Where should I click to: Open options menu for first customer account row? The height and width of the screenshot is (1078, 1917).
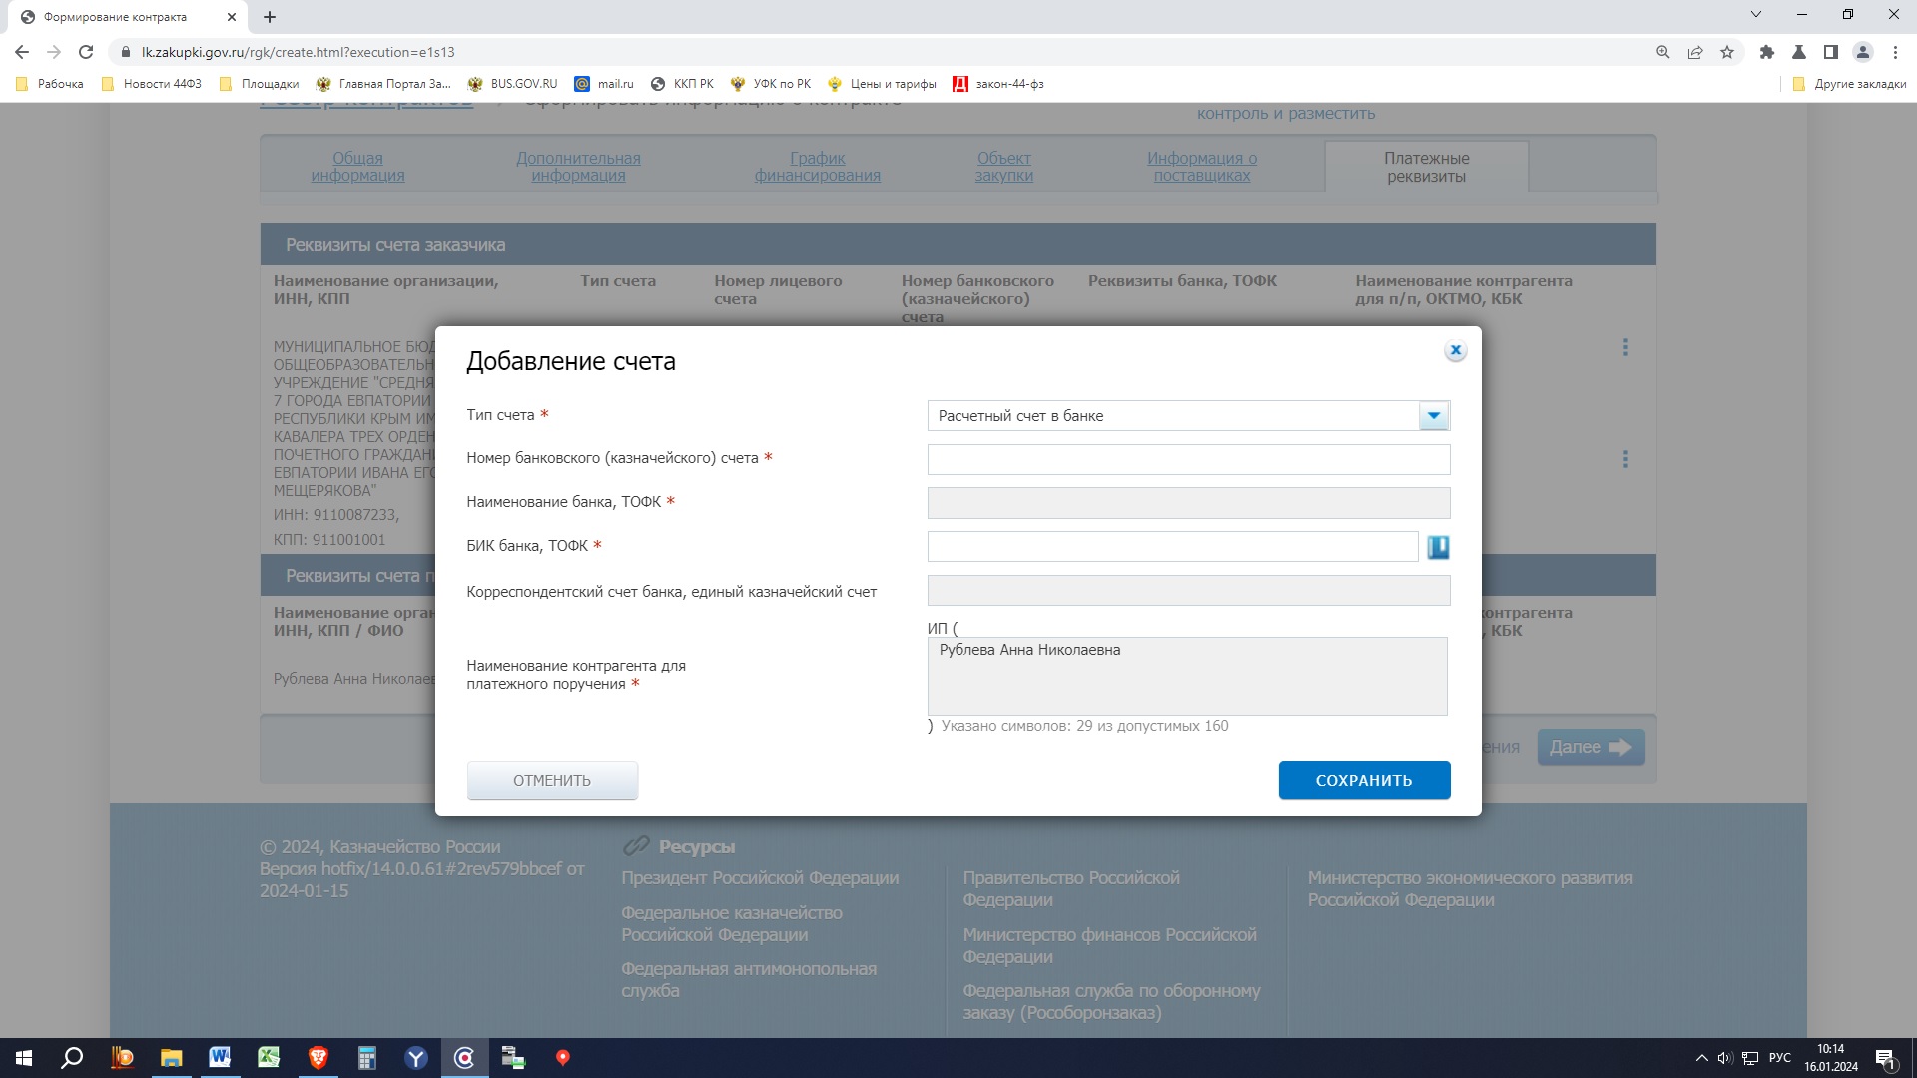coord(1625,347)
